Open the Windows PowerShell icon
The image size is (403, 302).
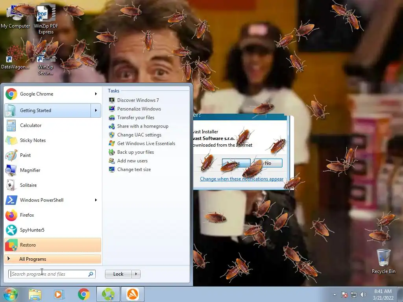pyautogui.click(x=11, y=200)
